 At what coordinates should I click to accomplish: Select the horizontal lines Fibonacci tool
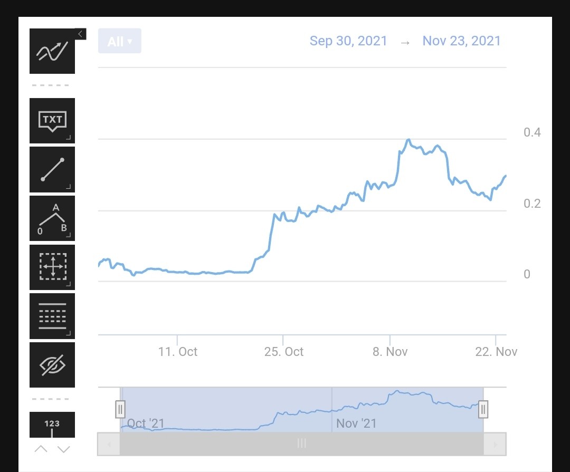point(52,316)
